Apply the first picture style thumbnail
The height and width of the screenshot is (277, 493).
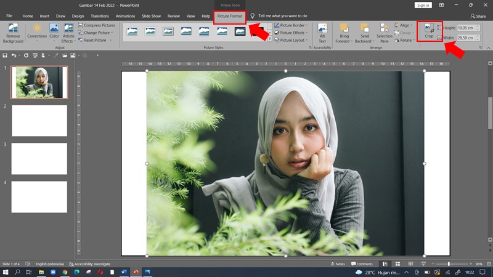(x=132, y=31)
